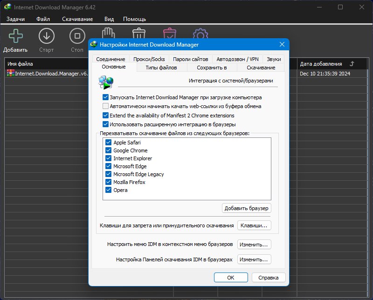Click the pink trash bin delete-completed icon
373x300 pixels.
pos(170,33)
